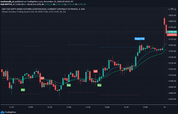Viewport: 178px width, 114px height.
Task: Click the open value O:12782.00
Action: click(47, 4)
